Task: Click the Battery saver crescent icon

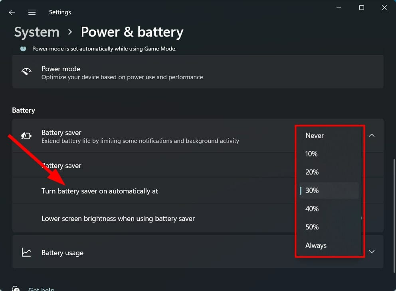Action: coord(26,136)
